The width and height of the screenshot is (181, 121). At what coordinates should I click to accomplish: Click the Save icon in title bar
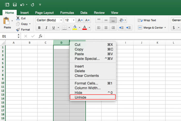click(x=15, y=5)
